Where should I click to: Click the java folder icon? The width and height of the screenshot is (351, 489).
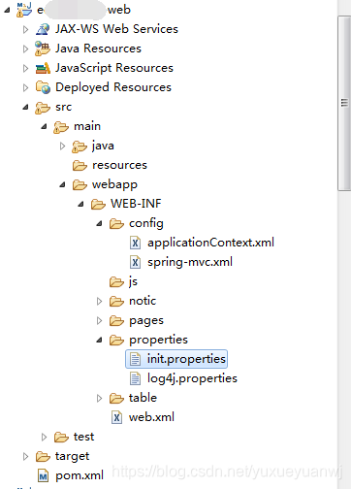tap(80, 147)
